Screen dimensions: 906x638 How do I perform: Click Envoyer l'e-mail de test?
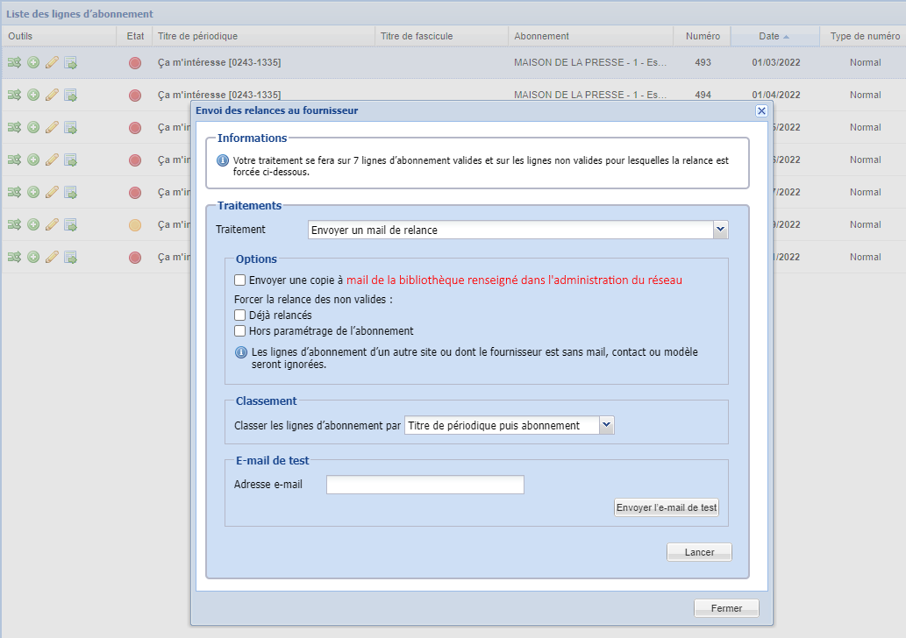pyautogui.click(x=666, y=507)
